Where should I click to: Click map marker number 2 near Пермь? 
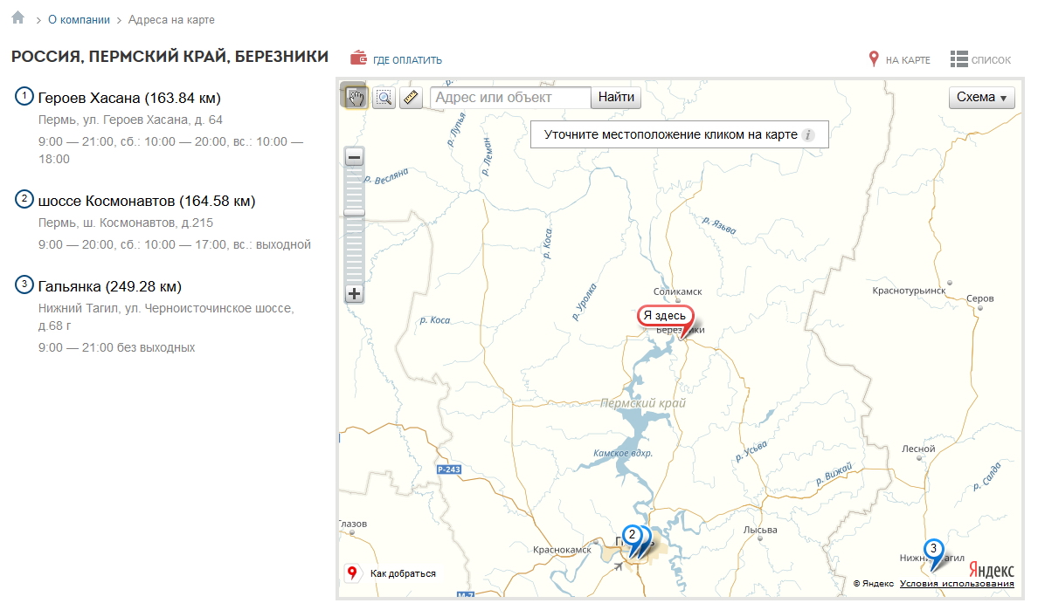point(632,535)
